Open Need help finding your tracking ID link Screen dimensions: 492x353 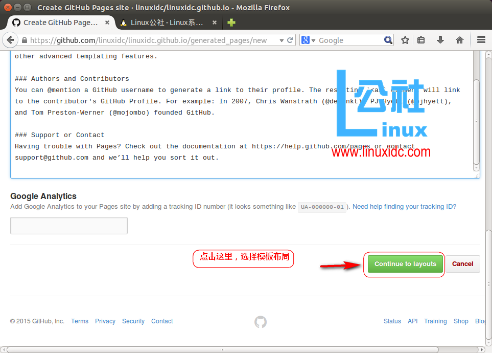coord(404,207)
